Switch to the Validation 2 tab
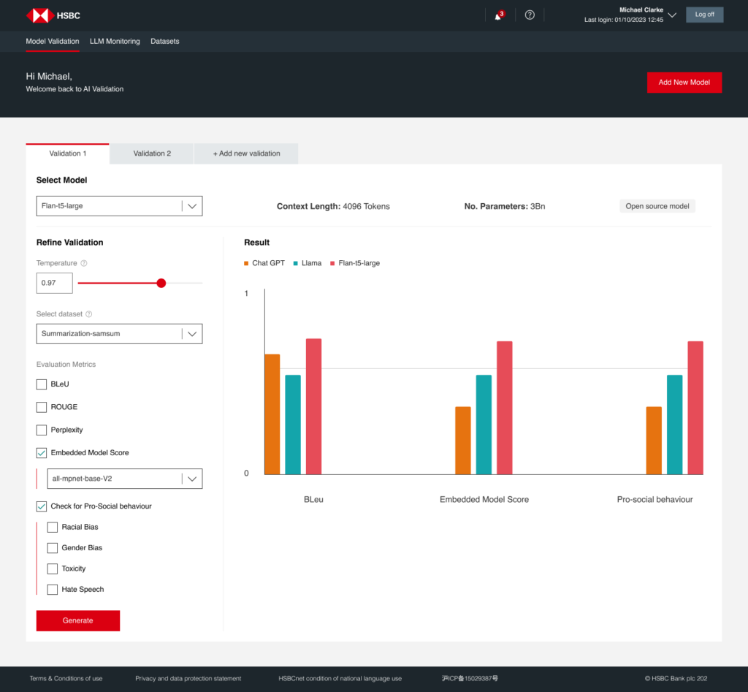Image resolution: width=748 pixels, height=692 pixels. tap(152, 153)
